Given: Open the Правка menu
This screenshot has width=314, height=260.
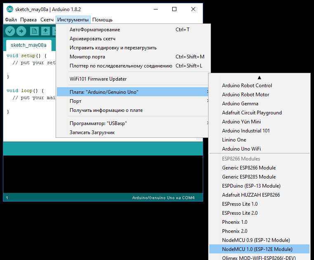Looking at the screenshot, I should click(28, 20).
